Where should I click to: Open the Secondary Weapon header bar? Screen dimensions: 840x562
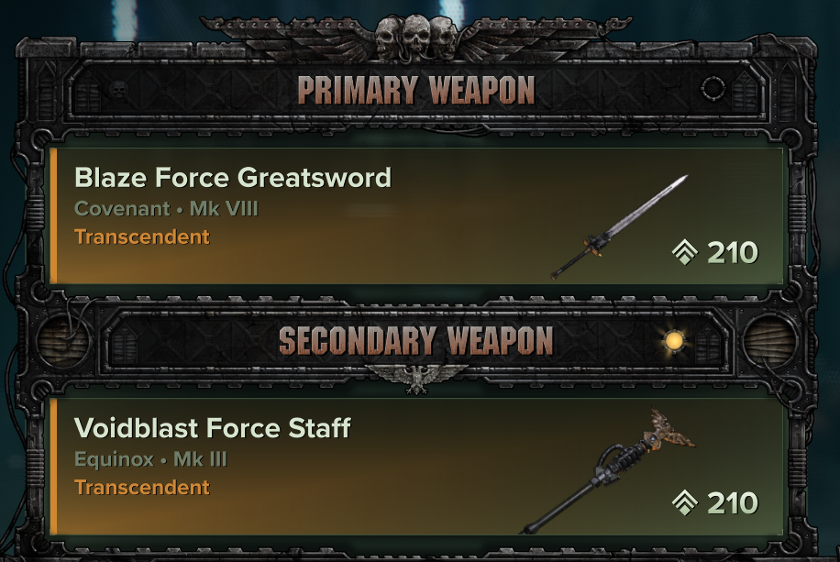[x=416, y=341]
